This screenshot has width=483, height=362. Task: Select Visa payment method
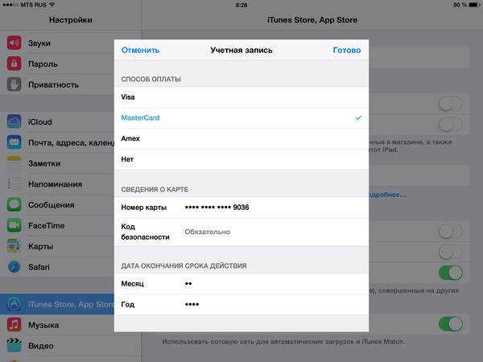point(242,97)
